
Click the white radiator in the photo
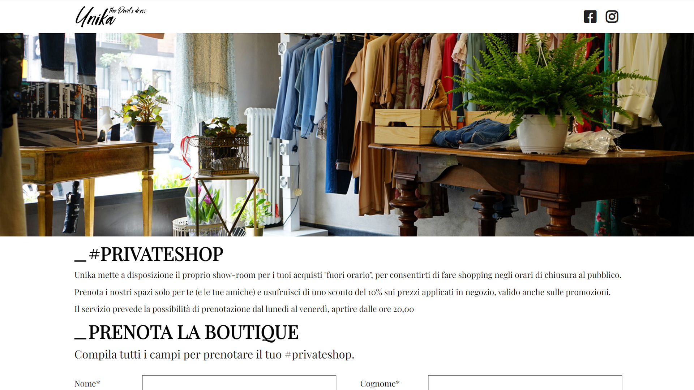[263, 162]
